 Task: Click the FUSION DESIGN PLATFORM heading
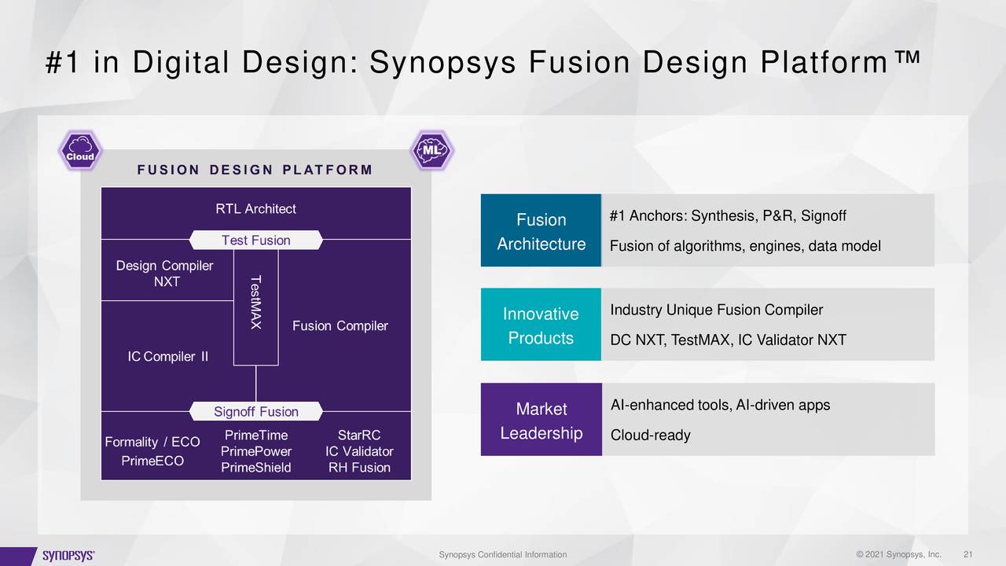click(255, 171)
